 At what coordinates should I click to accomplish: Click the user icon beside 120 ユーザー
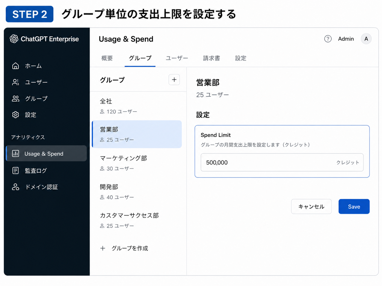pyautogui.click(x=102, y=112)
